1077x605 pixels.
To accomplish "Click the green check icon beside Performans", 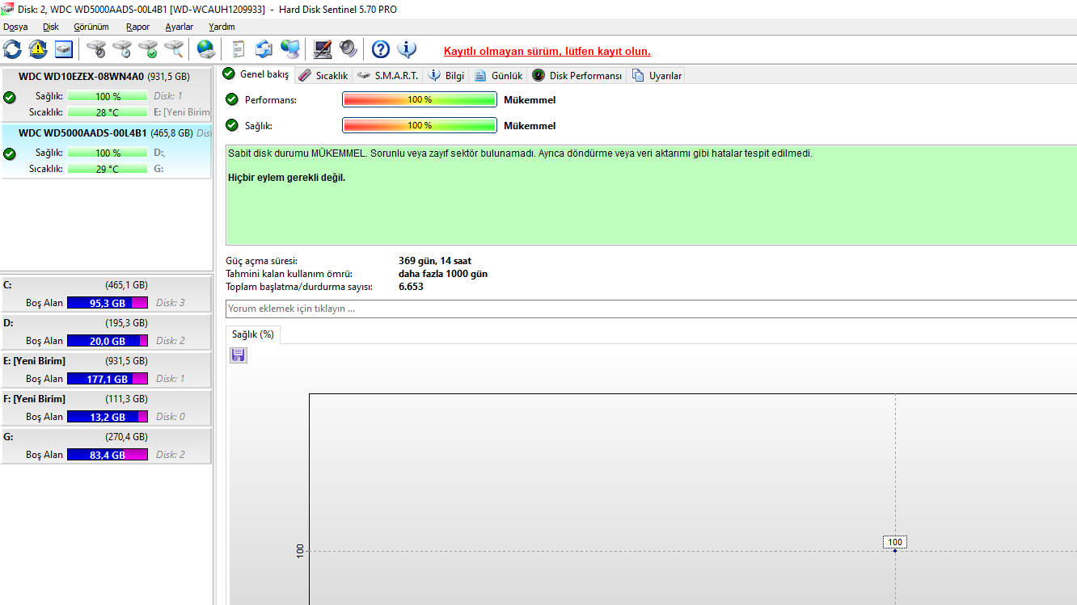I will pos(232,99).
